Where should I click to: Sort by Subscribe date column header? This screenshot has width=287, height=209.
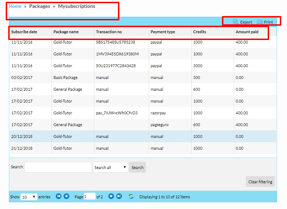(x=24, y=32)
